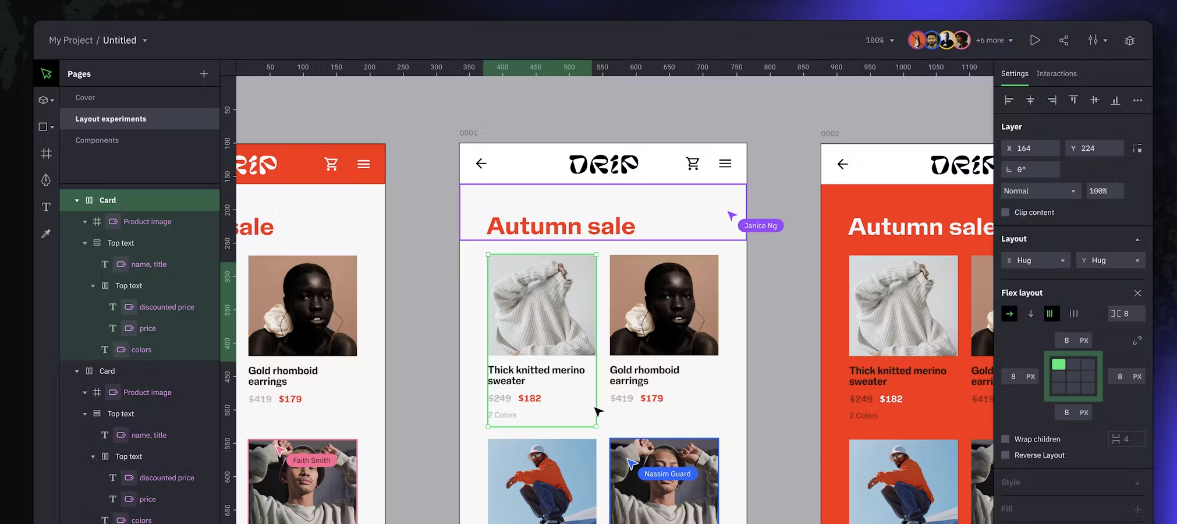Viewport: 1177px width, 524px height.
Task: Select the pen tool
Action: pos(46,180)
